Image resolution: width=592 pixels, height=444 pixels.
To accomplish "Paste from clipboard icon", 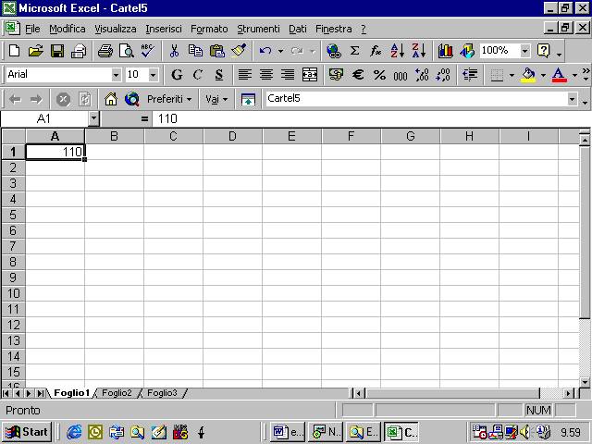I will click(x=217, y=51).
